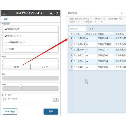Viewport: 126px width, 126px height.
Task: Expand the ルックアップテスト1 app dropdown
Action: (44, 13)
